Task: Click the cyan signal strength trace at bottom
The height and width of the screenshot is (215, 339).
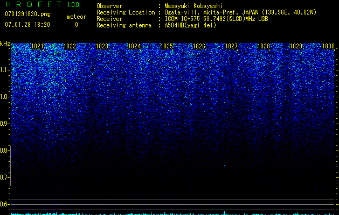Action: pyautogui.click(x=172, y=213)
